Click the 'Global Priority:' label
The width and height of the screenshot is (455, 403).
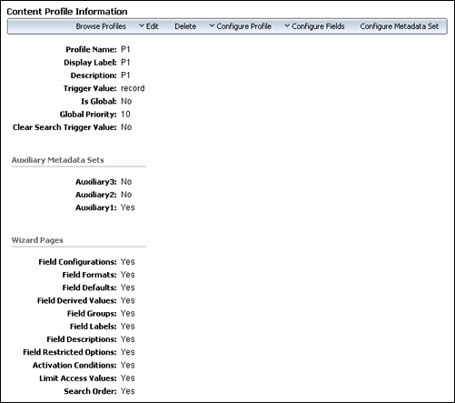[x=88, y=115]
